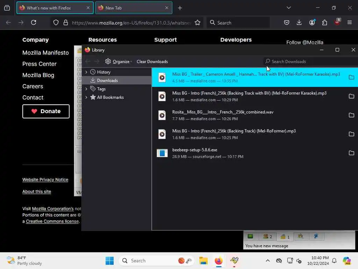Open Website Privacy Notice link
358x269 pixels.
coord(45,180)
